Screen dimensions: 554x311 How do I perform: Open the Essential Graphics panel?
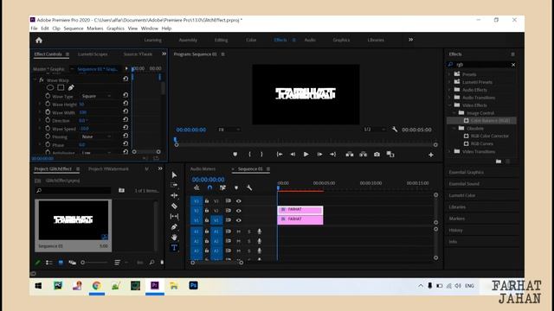pyautogui.click(x=466, y=172)
